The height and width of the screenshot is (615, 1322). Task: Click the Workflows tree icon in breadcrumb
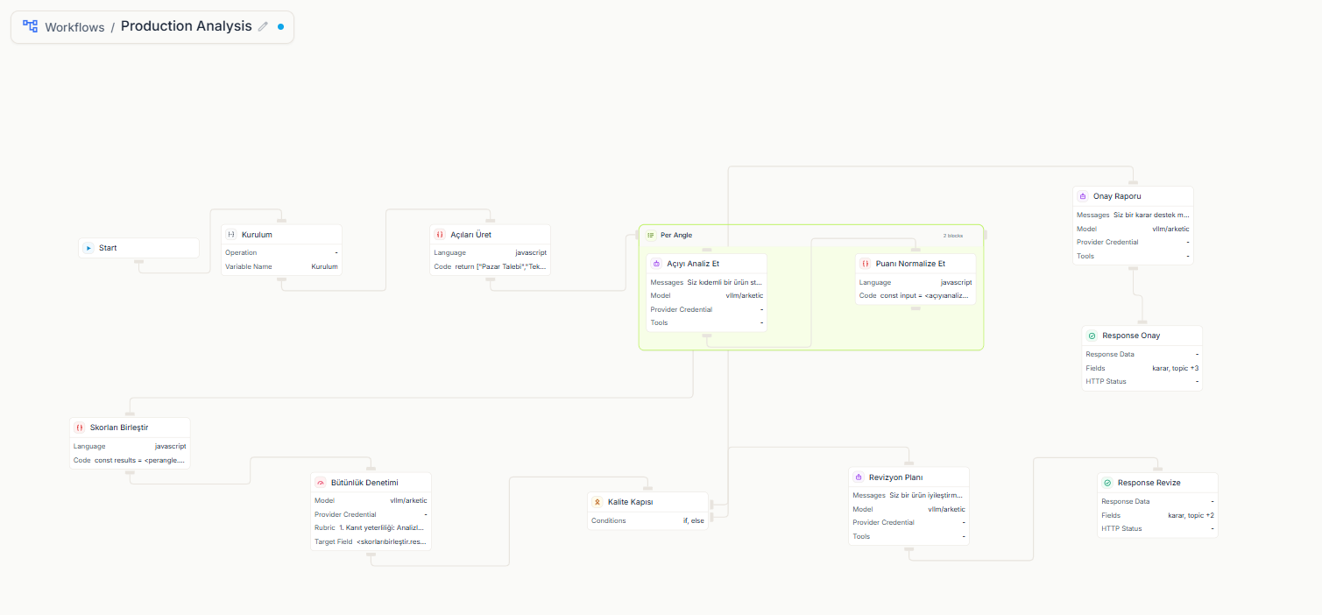[x=30, y=26]
